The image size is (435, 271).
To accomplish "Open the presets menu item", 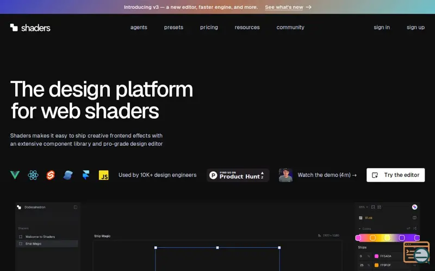I will tap(173, 28).
